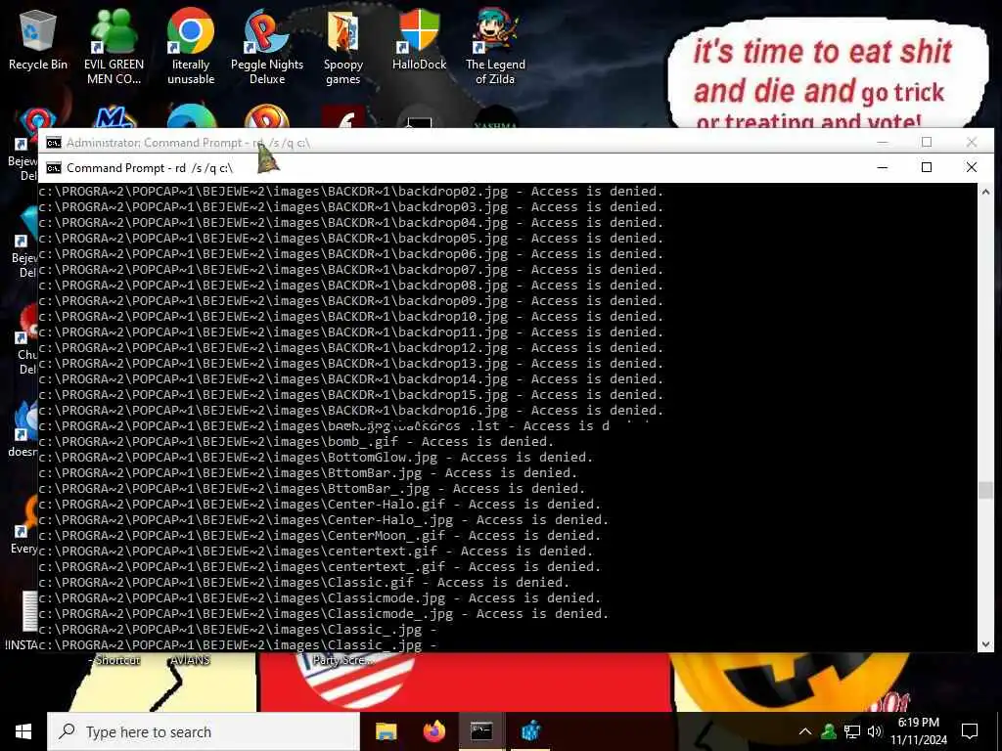This screenshot has width=1002, height=751.
Task: Select the Command Prompt taskbar button
Action: 481,731
